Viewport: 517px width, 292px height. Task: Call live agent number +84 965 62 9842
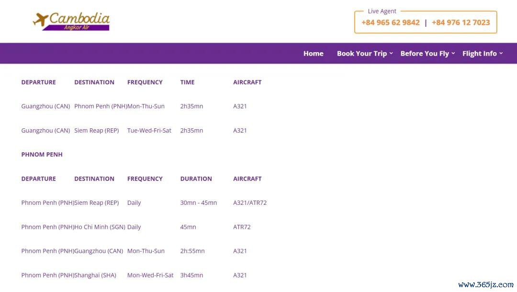(390, 22)
